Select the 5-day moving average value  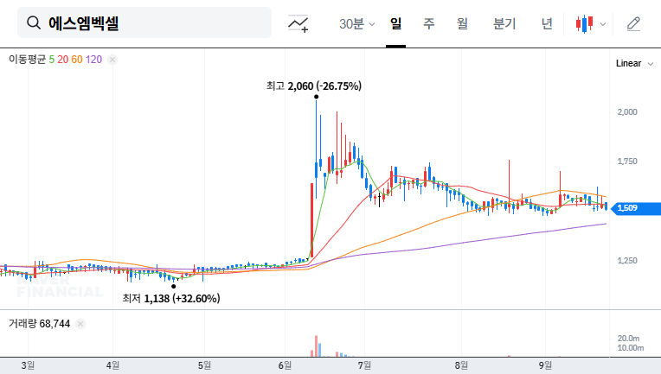click(x=51, y=60)
